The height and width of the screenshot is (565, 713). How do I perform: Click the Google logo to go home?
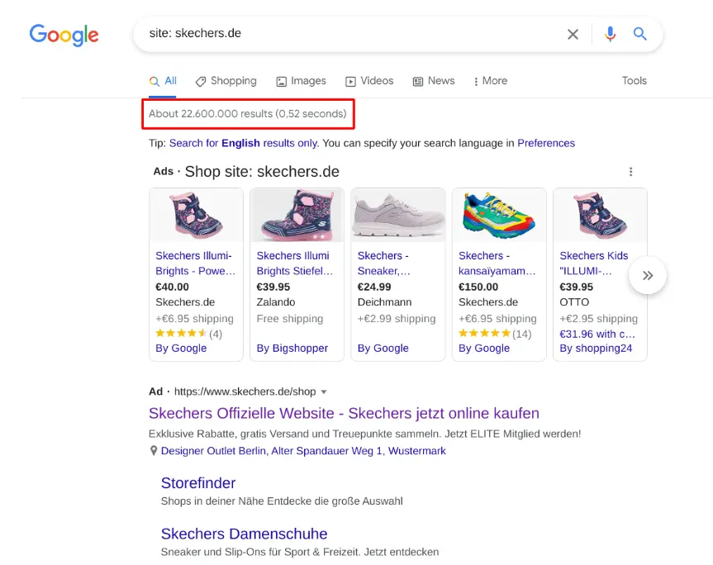(64, 36)
